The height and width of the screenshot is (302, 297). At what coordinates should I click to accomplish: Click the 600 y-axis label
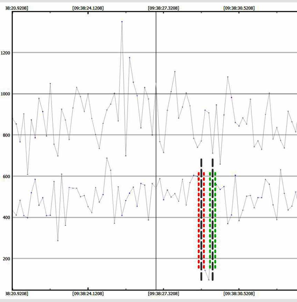6,177
